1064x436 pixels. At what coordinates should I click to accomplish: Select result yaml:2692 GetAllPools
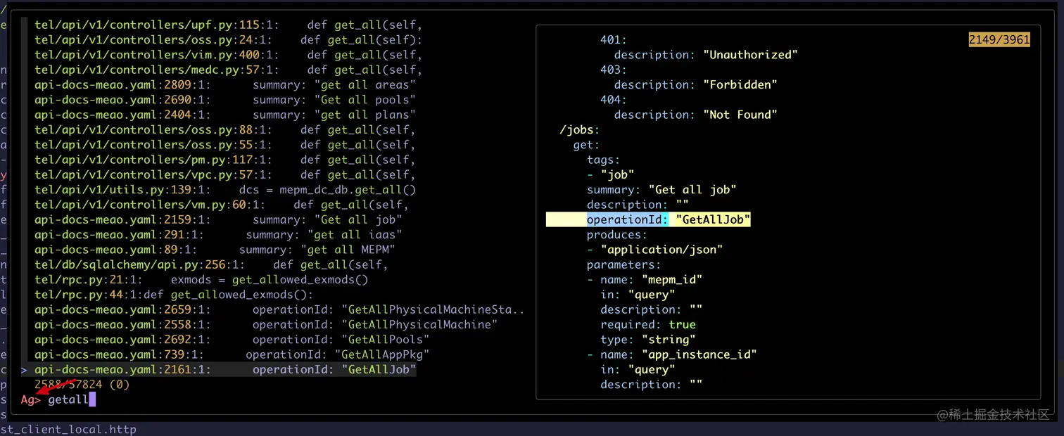[x=232, y=340]
